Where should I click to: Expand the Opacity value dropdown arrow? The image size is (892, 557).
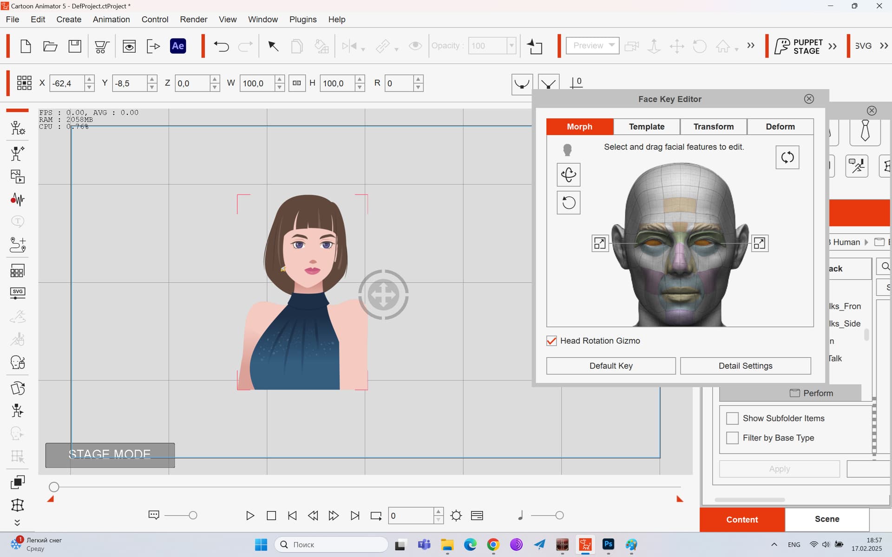click(511, 45)
